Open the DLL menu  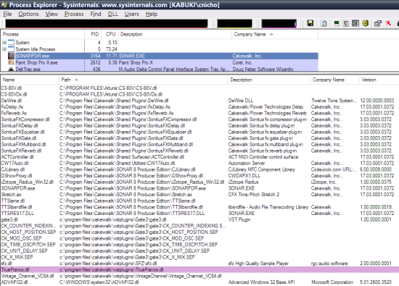[112, 14]
